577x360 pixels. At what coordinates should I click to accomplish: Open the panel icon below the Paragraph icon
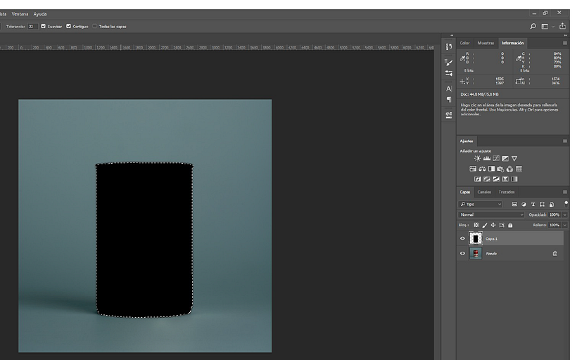point(448,115)
